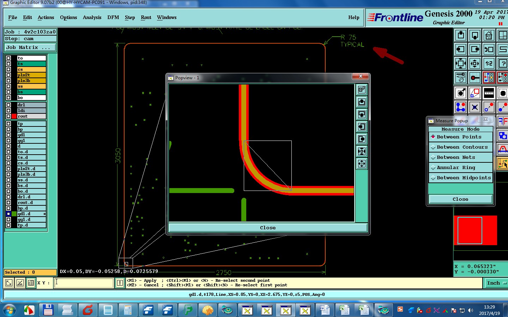Click the green color swatch of gd1.d layer

pyautogui.click(x=14, y=214)
